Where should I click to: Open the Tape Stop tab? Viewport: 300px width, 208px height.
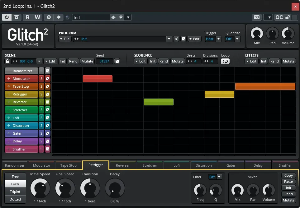69,165
